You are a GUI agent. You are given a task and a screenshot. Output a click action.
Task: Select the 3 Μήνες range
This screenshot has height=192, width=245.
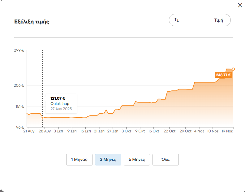[108, 160]
